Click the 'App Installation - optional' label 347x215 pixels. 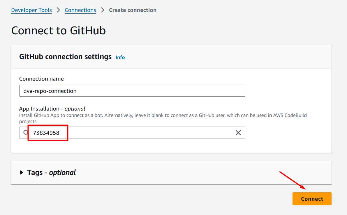[52, 109]
